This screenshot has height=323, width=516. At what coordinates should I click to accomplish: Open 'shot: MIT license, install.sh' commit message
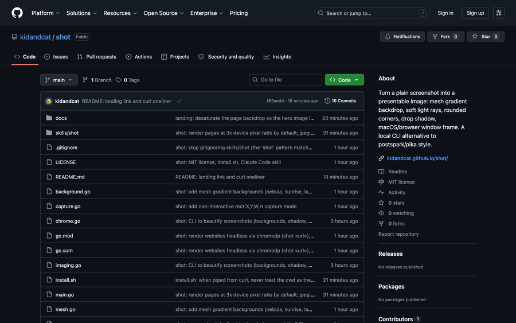[228, 162]
